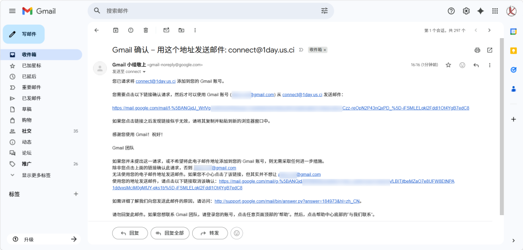Add emoji reaction in message header

coord(462,65)
